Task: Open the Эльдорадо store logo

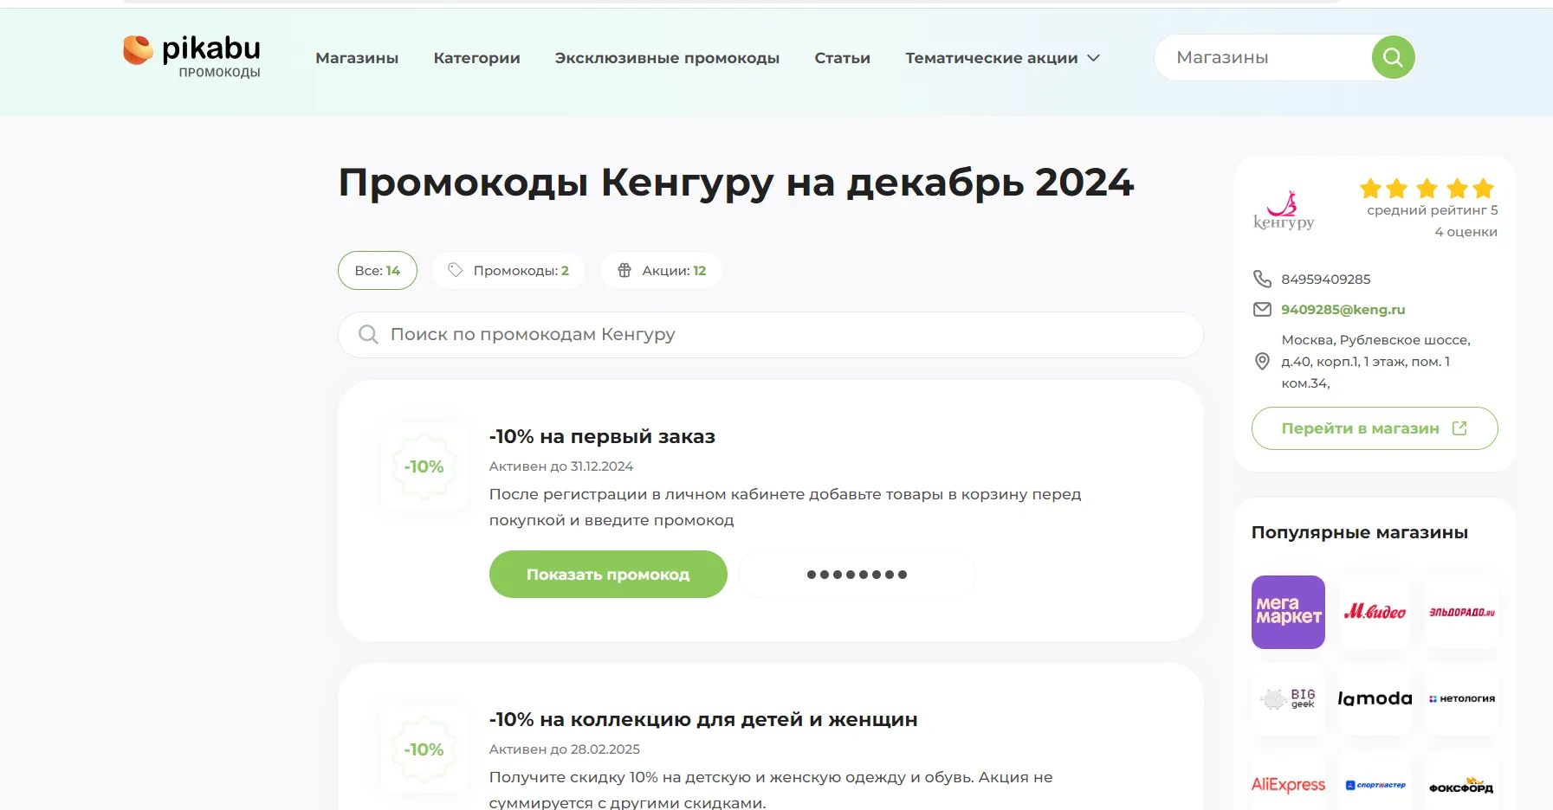Action: click(x=1461, y=612)
